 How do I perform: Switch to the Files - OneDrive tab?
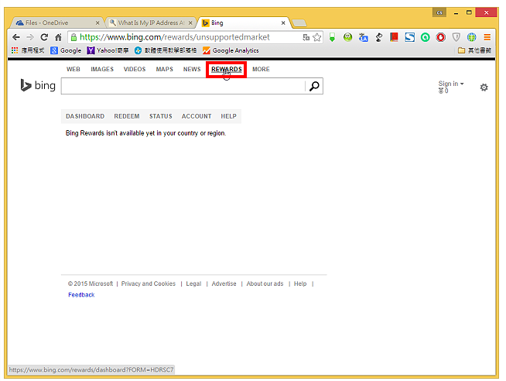click(x=57, y=22)
